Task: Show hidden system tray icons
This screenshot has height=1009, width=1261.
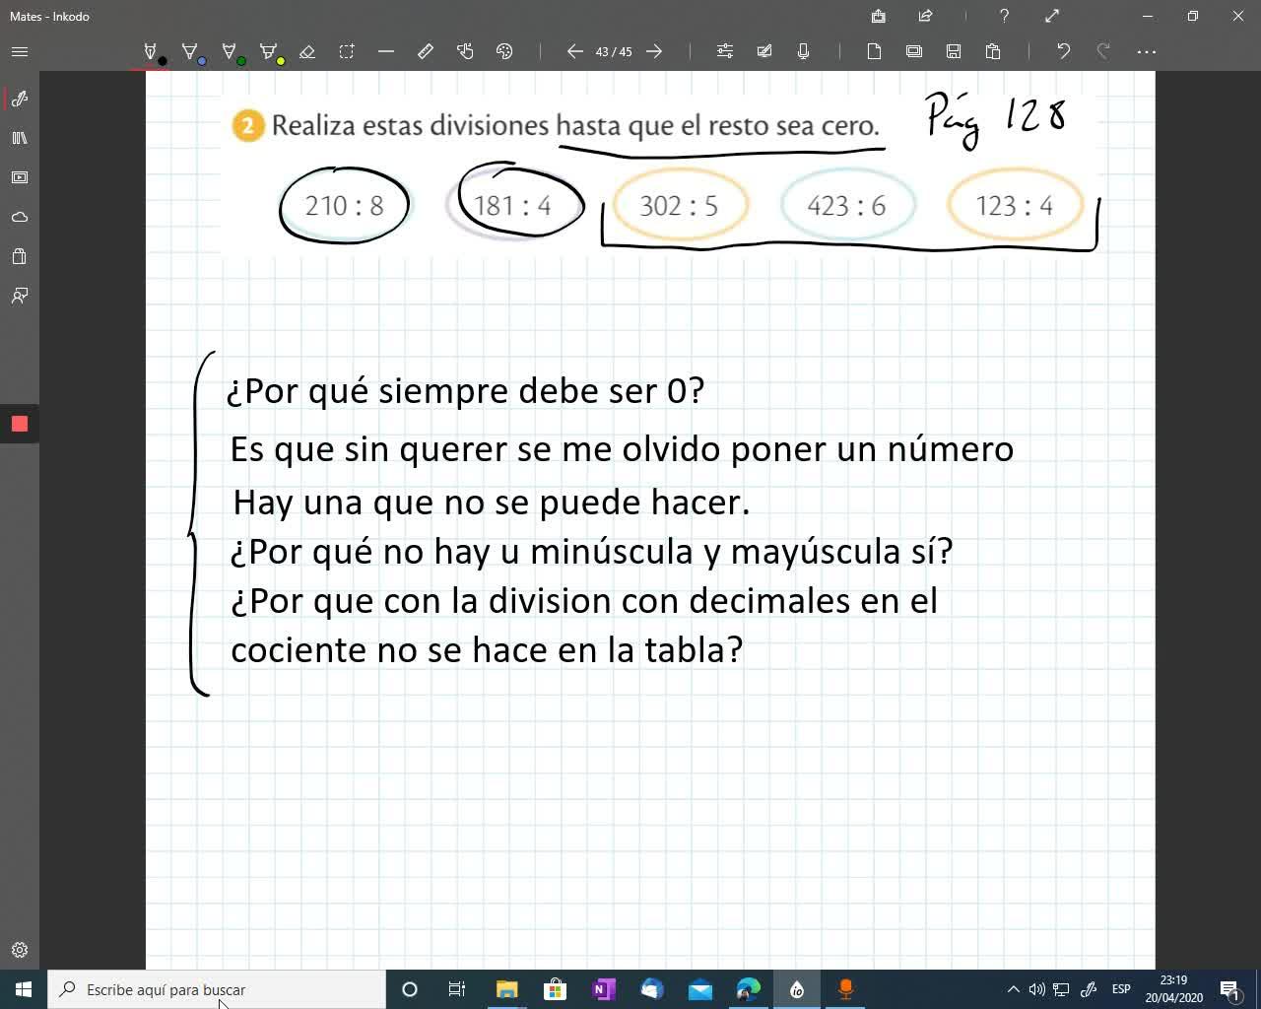Action: point(1013,989)
